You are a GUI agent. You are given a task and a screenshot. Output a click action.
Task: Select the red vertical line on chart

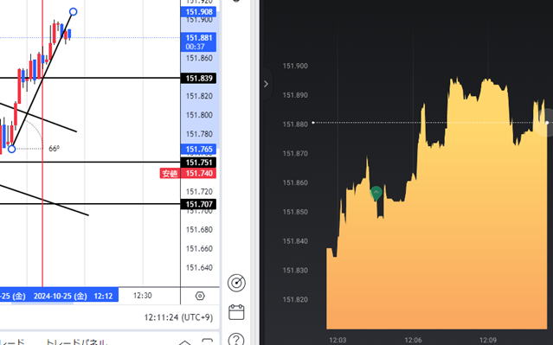(x=42, y=212)
